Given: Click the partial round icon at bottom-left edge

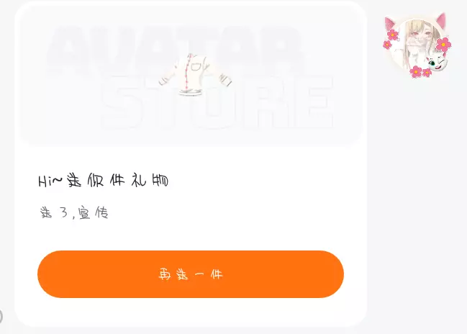Looking at the screenshot, I should (1, 317).
